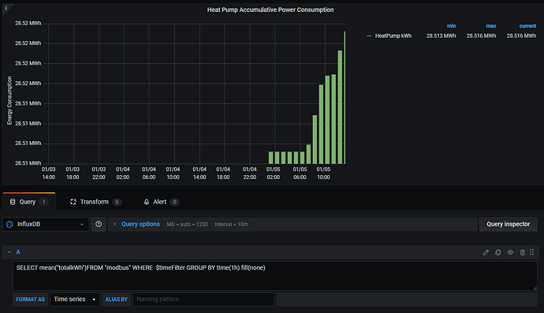Collapse query row A with its chevron
This screenshot has height=313, width=544.
[9, 252]
